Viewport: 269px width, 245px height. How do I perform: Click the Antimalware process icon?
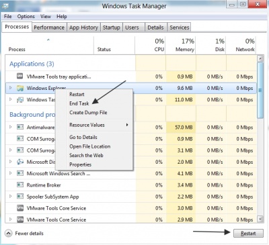click(20, 127)
